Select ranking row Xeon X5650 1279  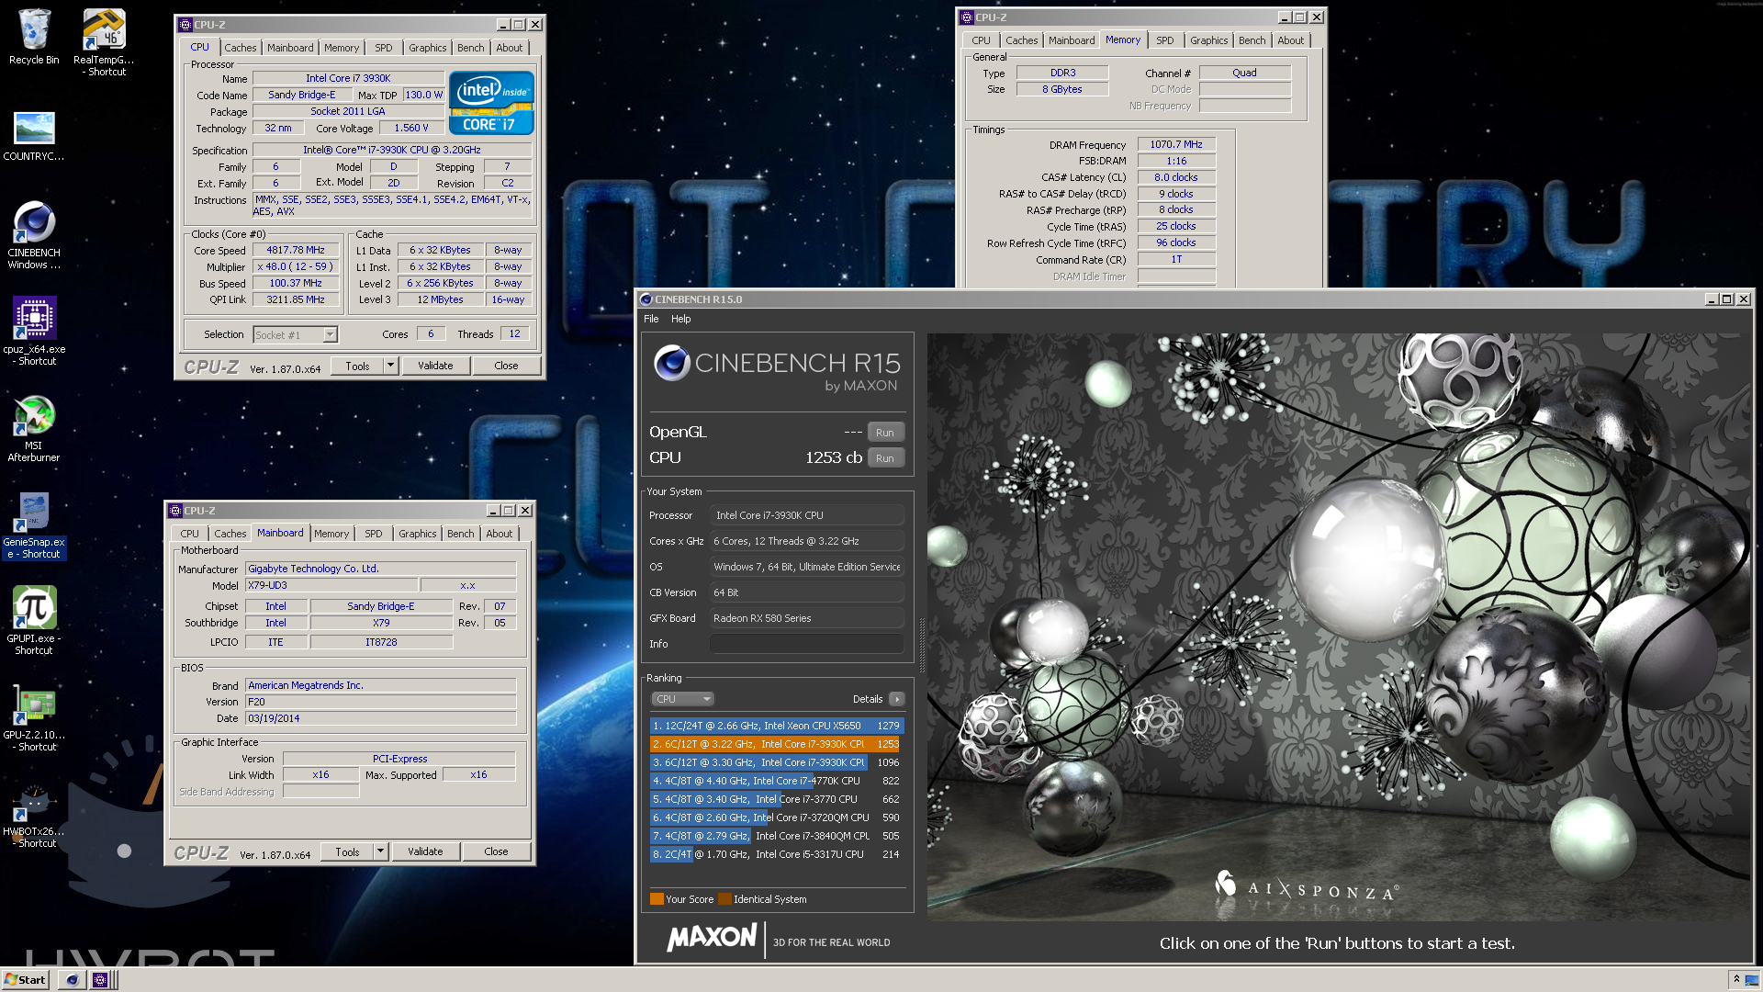point(777,726)
